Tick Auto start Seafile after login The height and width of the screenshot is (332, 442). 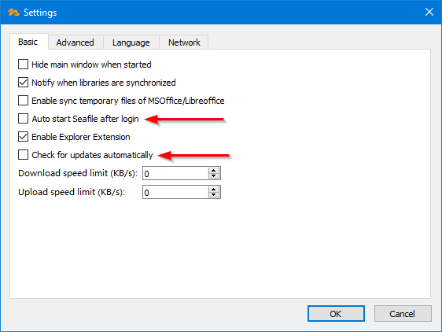tap(23, 119)
